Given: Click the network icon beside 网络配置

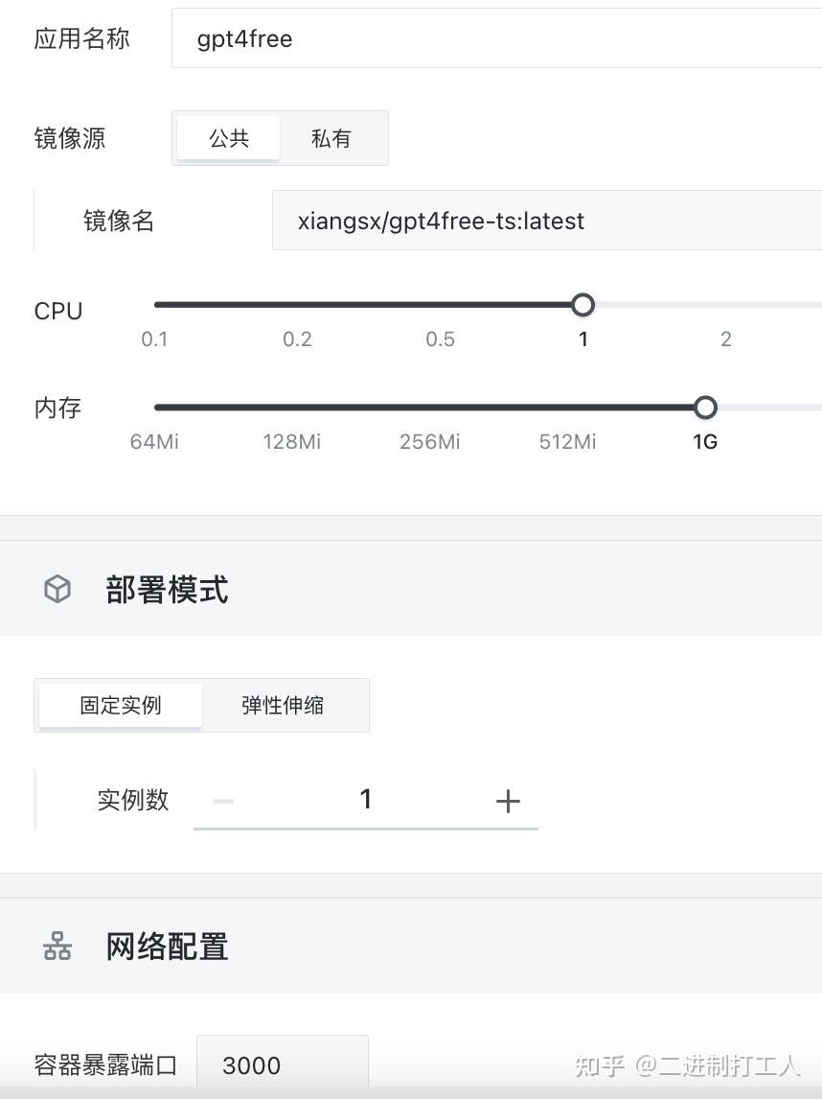Looking at the screenshot, I should coord(57,946).
